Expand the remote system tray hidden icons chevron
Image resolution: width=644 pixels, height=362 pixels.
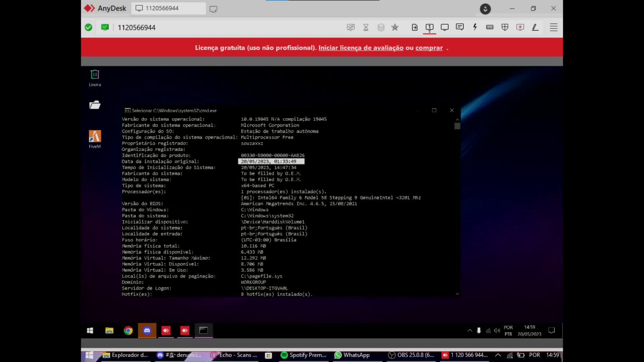click(470, 330)
